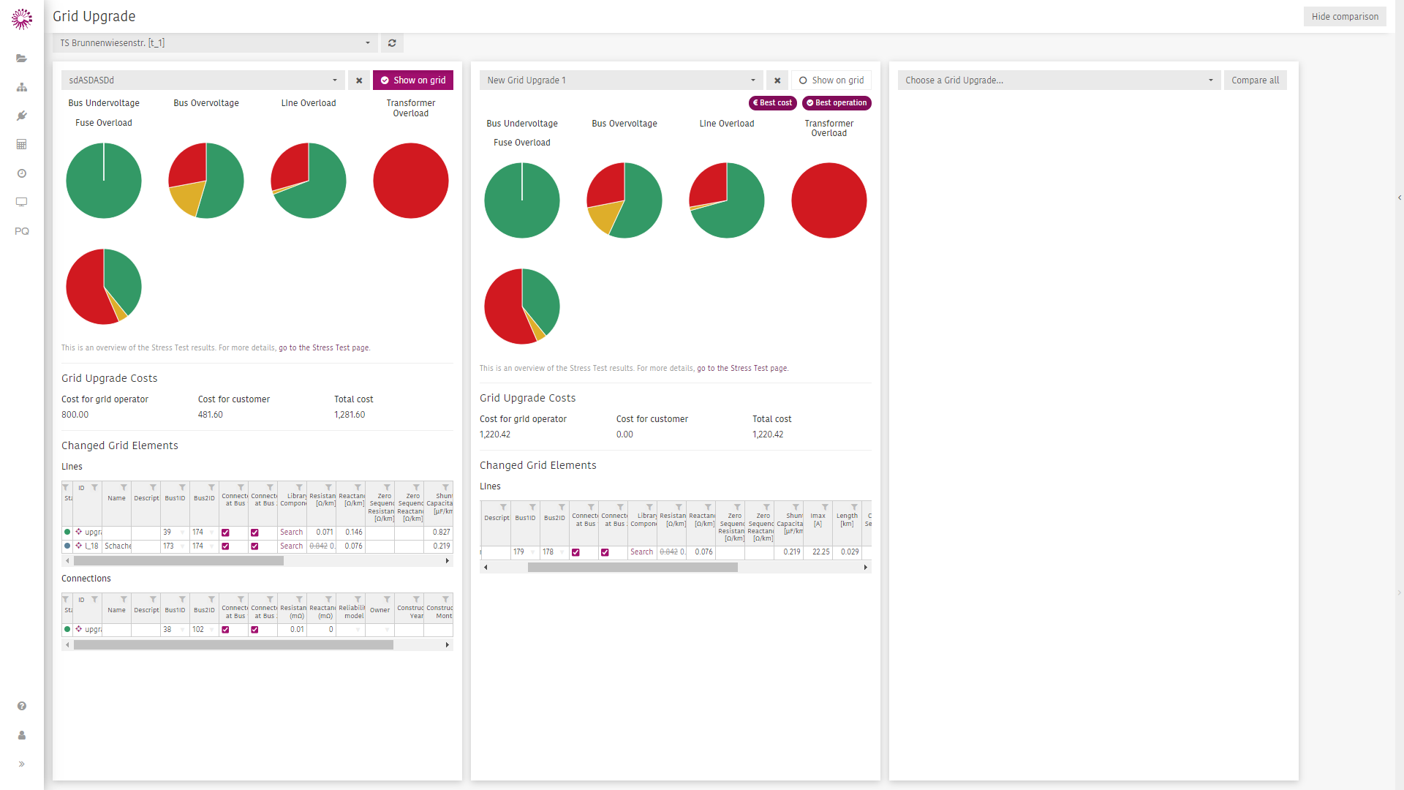
Task: Open the network hierarchy sidebar icon
Action: click(x=22, y=87)
